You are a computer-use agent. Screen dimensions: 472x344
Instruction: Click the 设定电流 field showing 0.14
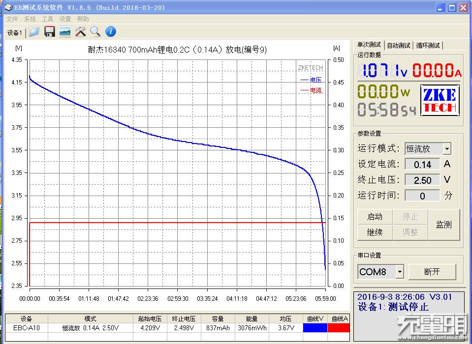point(422,164)
